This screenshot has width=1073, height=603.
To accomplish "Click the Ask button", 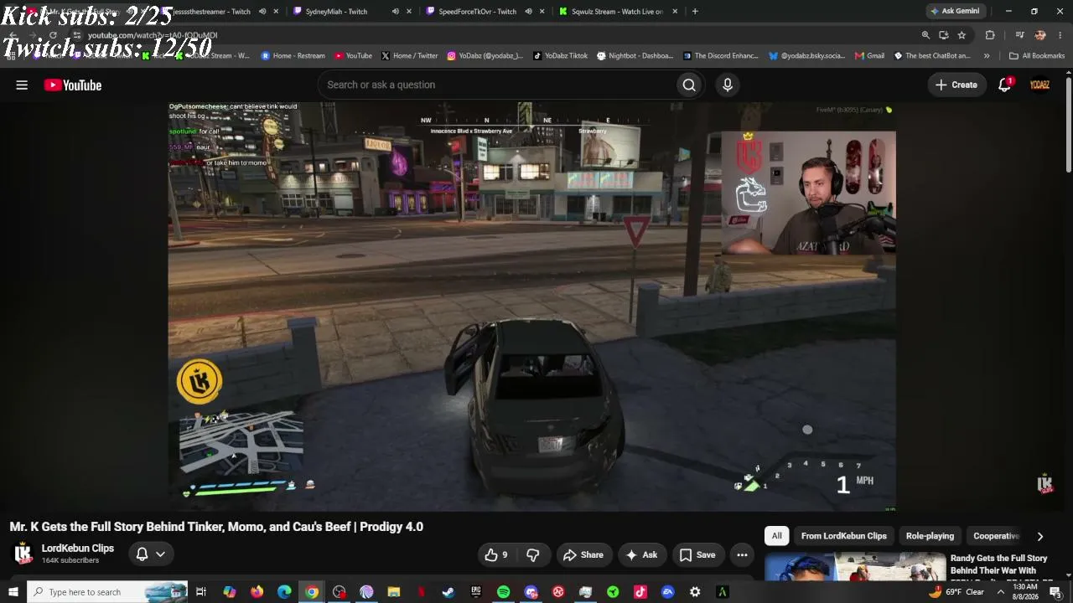I will coord(641,554).
